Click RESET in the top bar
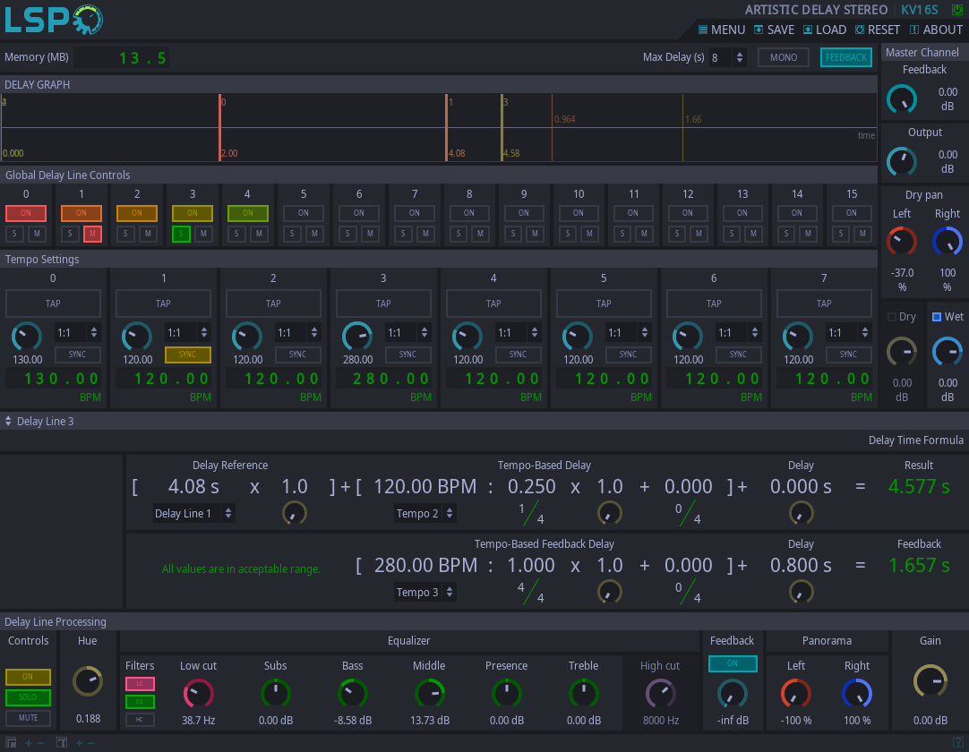This screenshot has width=969, height=752. [878, 30]
